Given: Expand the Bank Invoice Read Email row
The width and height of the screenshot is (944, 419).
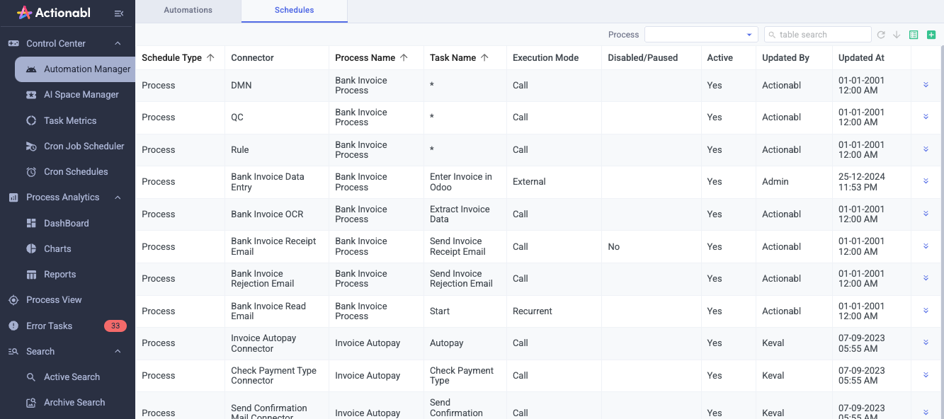Looking at the screenshot, I should 926,311.
